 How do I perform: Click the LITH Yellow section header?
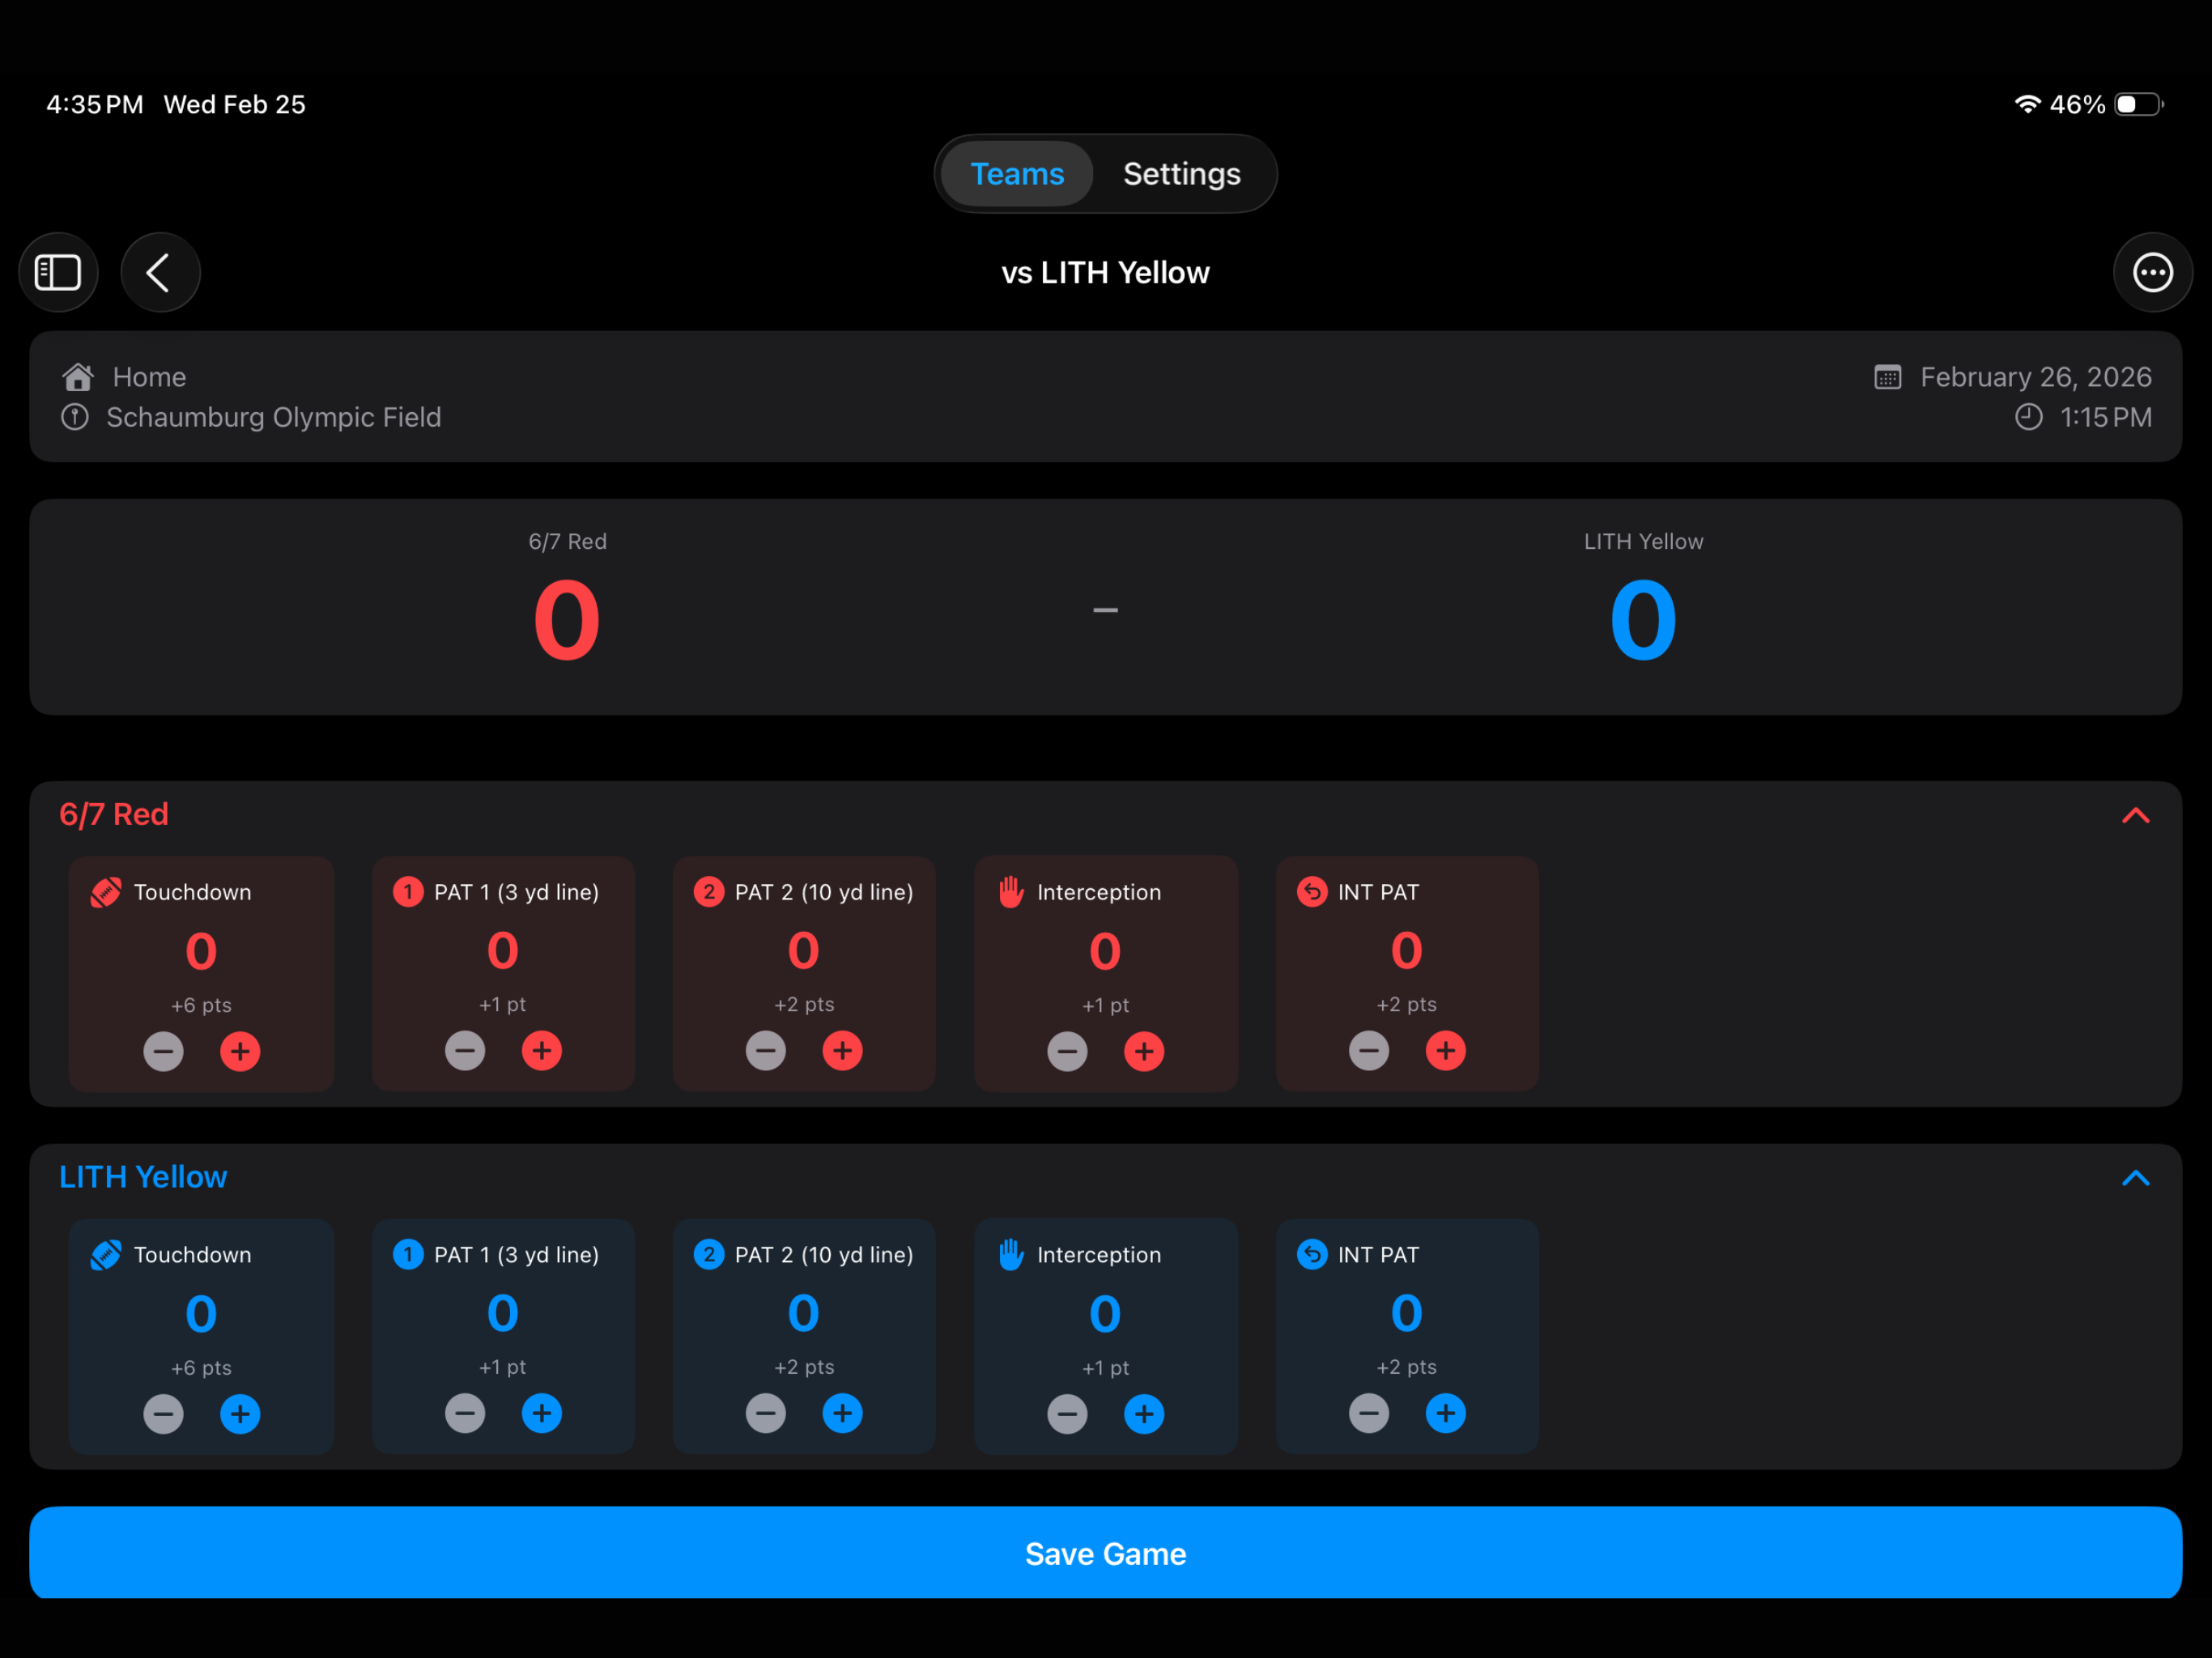pyautogui.click(x=143, y=1177)
